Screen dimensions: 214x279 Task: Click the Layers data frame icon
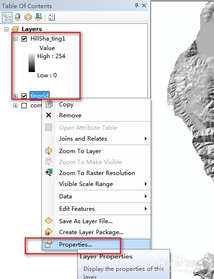coord(15,29)
